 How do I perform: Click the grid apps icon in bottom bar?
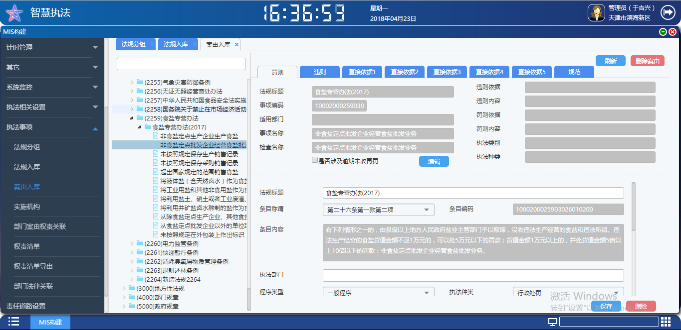click(666, 322)
